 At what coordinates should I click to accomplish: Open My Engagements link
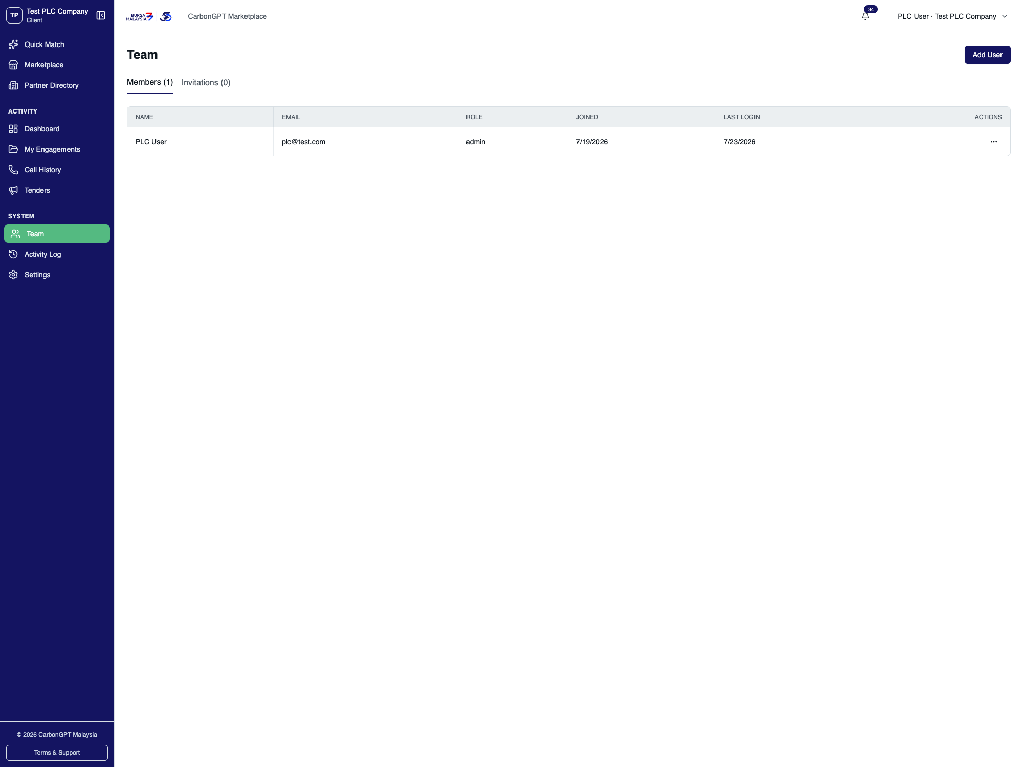point(57,149)
